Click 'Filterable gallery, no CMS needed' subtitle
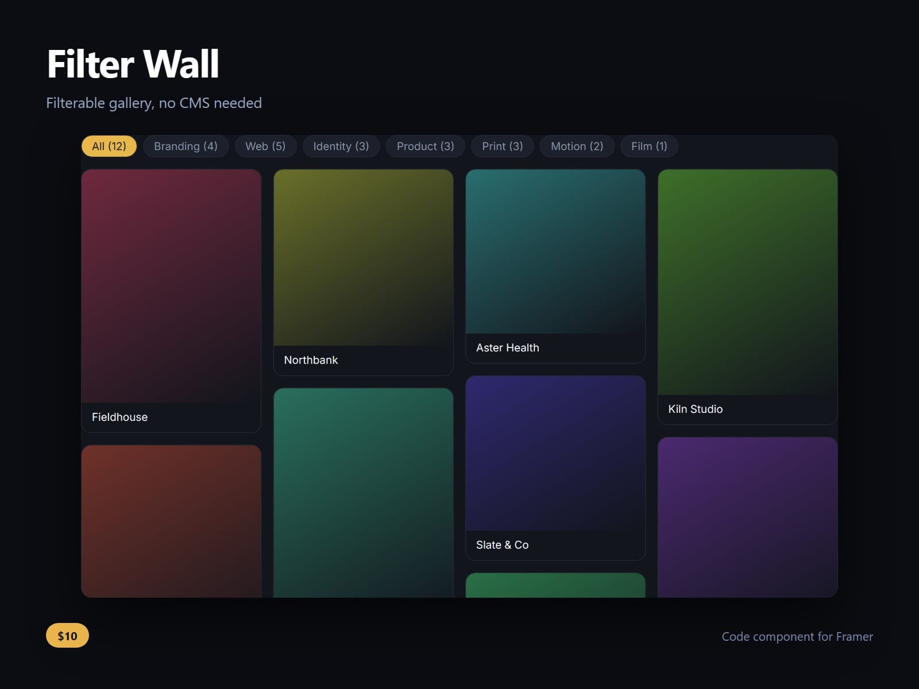 [154, 103]
